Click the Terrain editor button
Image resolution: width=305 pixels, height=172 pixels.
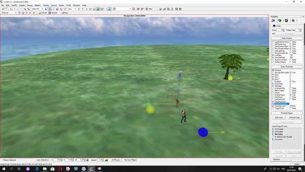point(43,13)
